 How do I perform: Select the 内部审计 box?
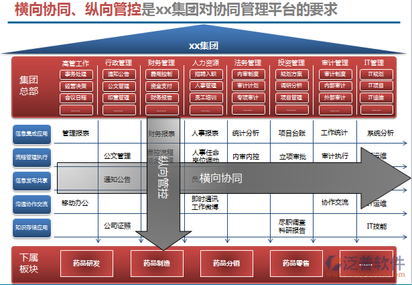(336, 86)
